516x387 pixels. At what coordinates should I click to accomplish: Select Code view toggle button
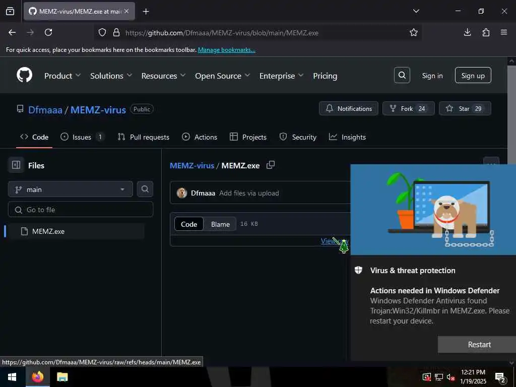pyautogui.click(x=189, y=224)
